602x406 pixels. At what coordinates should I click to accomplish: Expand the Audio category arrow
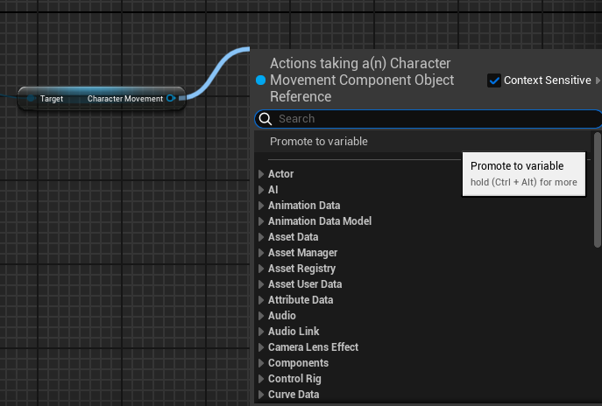(261, 316)
